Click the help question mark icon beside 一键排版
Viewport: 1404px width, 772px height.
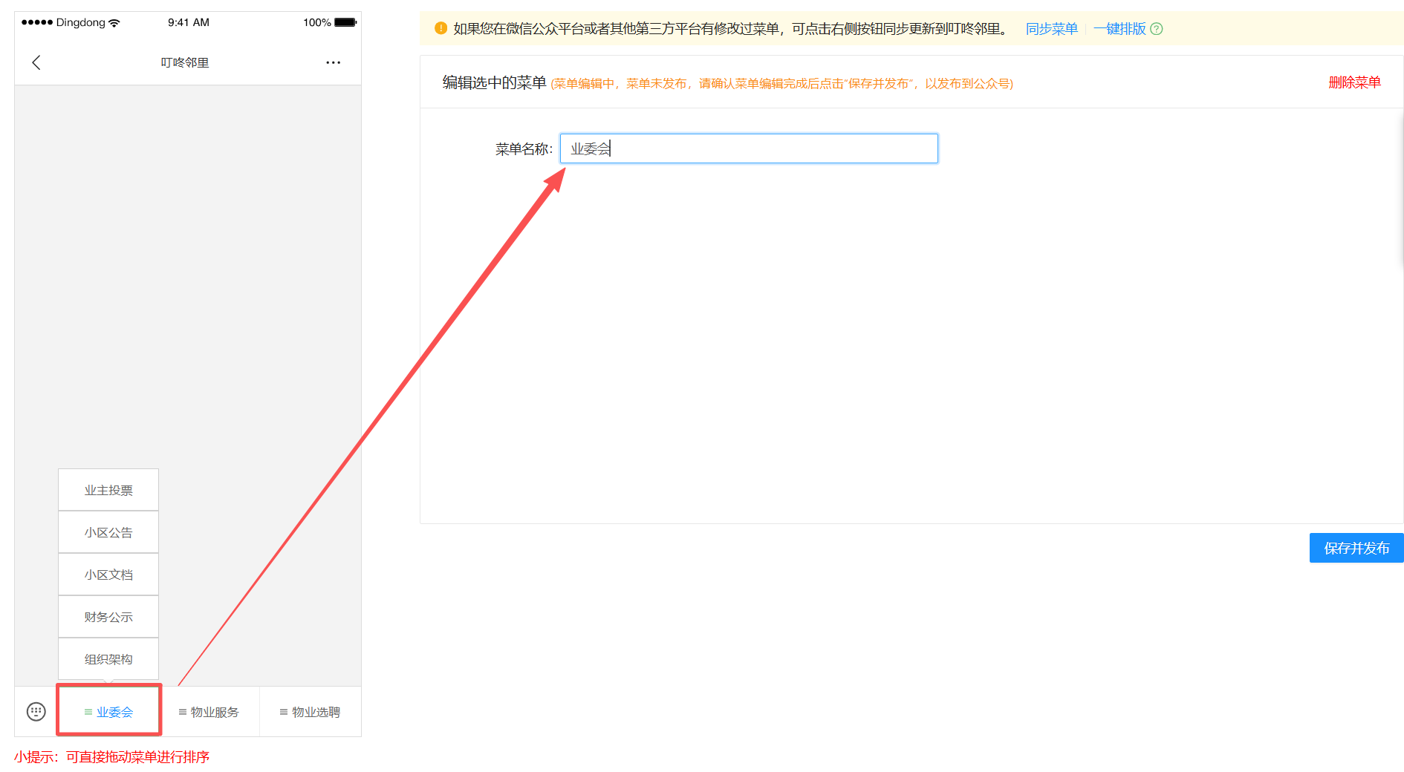(x=1157, y=29)
